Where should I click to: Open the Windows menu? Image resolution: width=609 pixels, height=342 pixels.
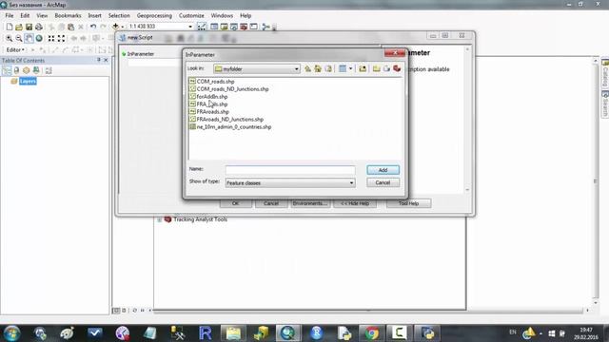click(x=222, y=15)
